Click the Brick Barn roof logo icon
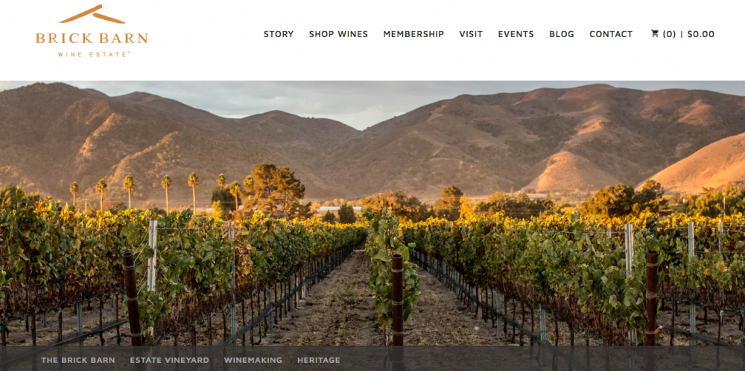Image resolution: width=745 pixels, height=371 pixels. [92, 14]
